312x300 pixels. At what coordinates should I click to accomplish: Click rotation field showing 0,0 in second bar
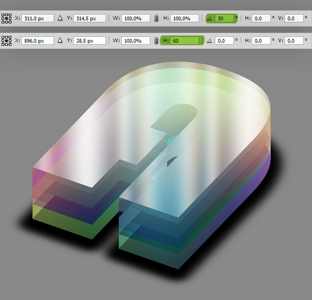(x=224, y=41)
